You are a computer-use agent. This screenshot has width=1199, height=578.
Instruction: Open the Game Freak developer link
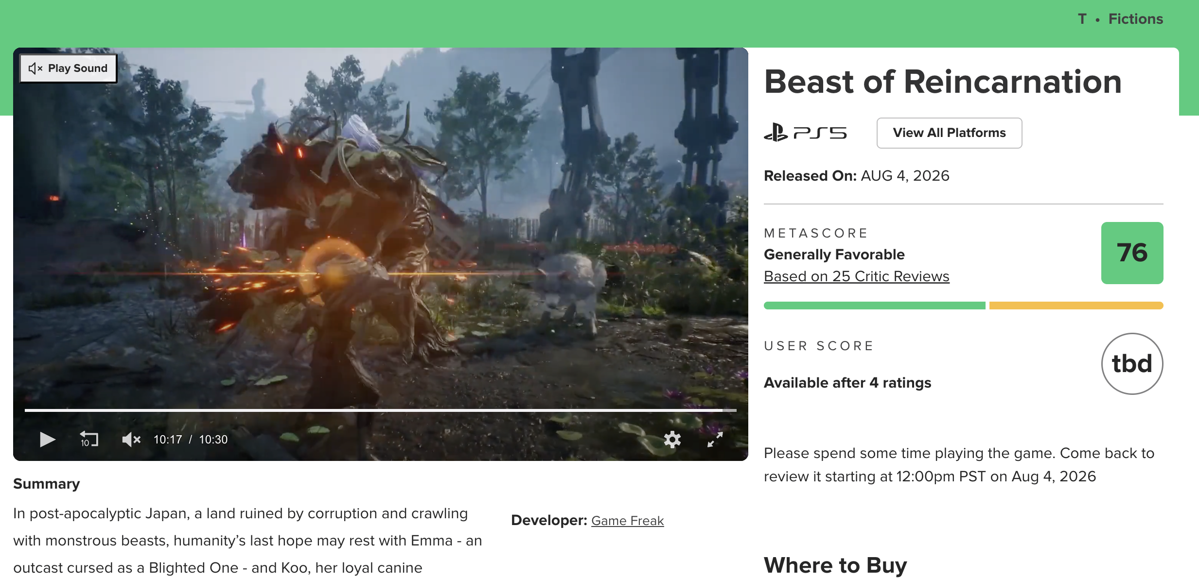tap(627, 521)
